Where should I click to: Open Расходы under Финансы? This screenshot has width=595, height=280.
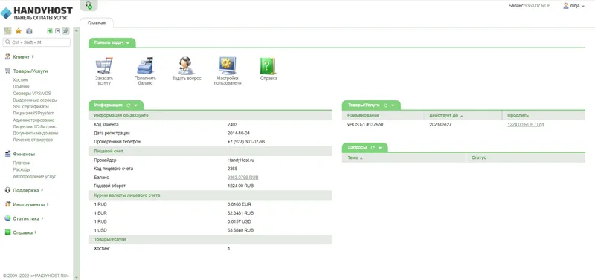click(x=22, y=169)
